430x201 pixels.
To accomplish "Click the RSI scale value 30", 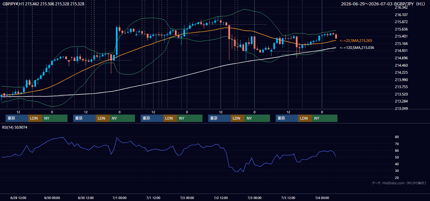I will (397, 171).
